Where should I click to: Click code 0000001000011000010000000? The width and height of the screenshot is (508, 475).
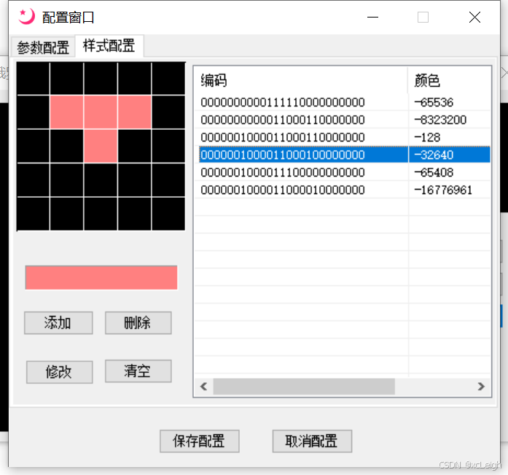pos(283,190)
